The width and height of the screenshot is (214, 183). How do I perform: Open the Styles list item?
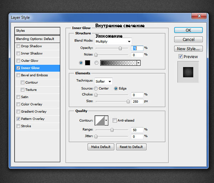coord(37,31)
